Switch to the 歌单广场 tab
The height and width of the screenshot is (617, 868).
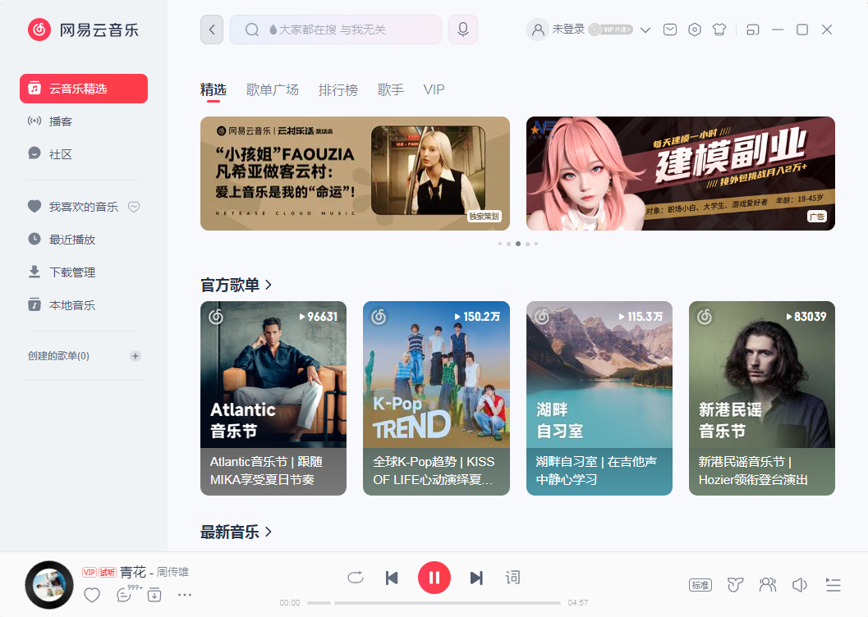pyautogui.click(x=273, y=89)
